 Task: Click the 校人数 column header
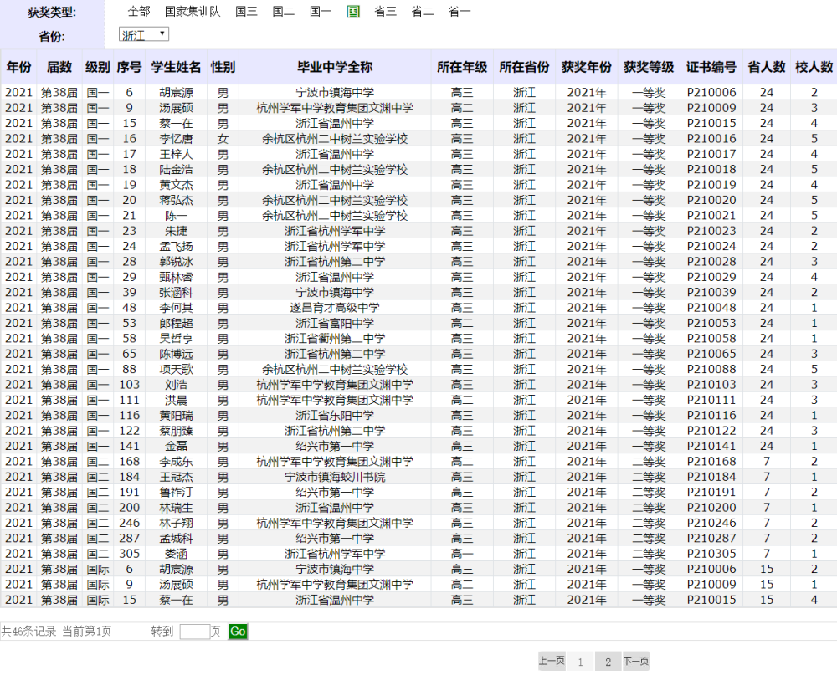click(814, 67)
